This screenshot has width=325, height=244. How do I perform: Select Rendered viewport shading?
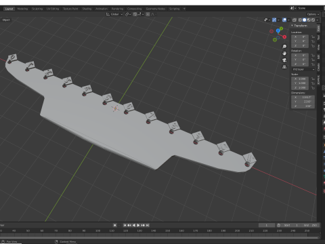(313, 20)
